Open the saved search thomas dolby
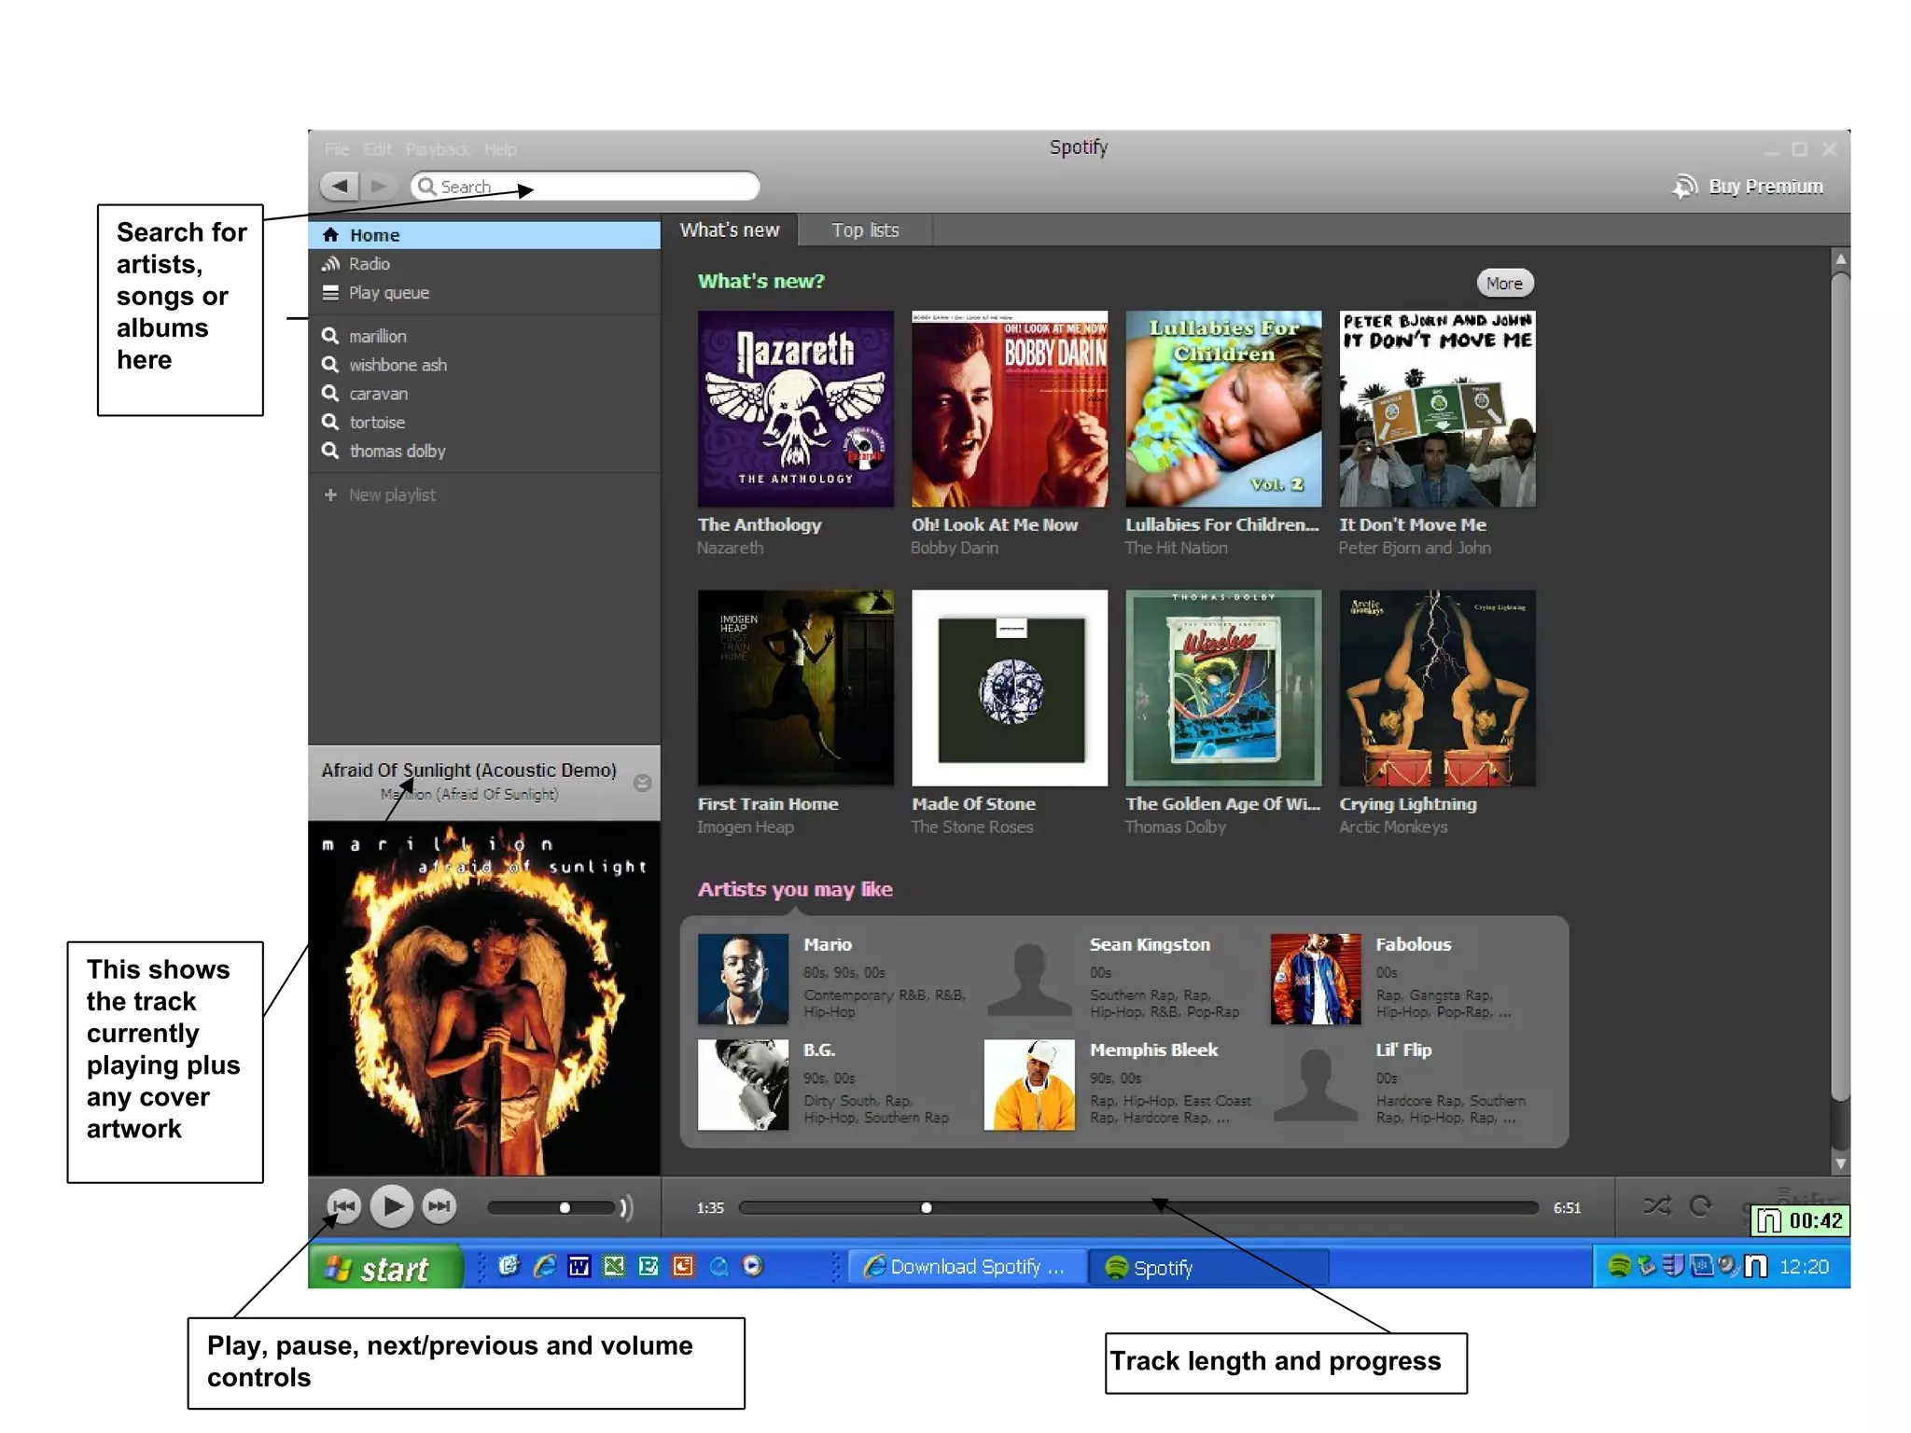The height and width of the screenshot is (1433, 1911). point(483,452)
